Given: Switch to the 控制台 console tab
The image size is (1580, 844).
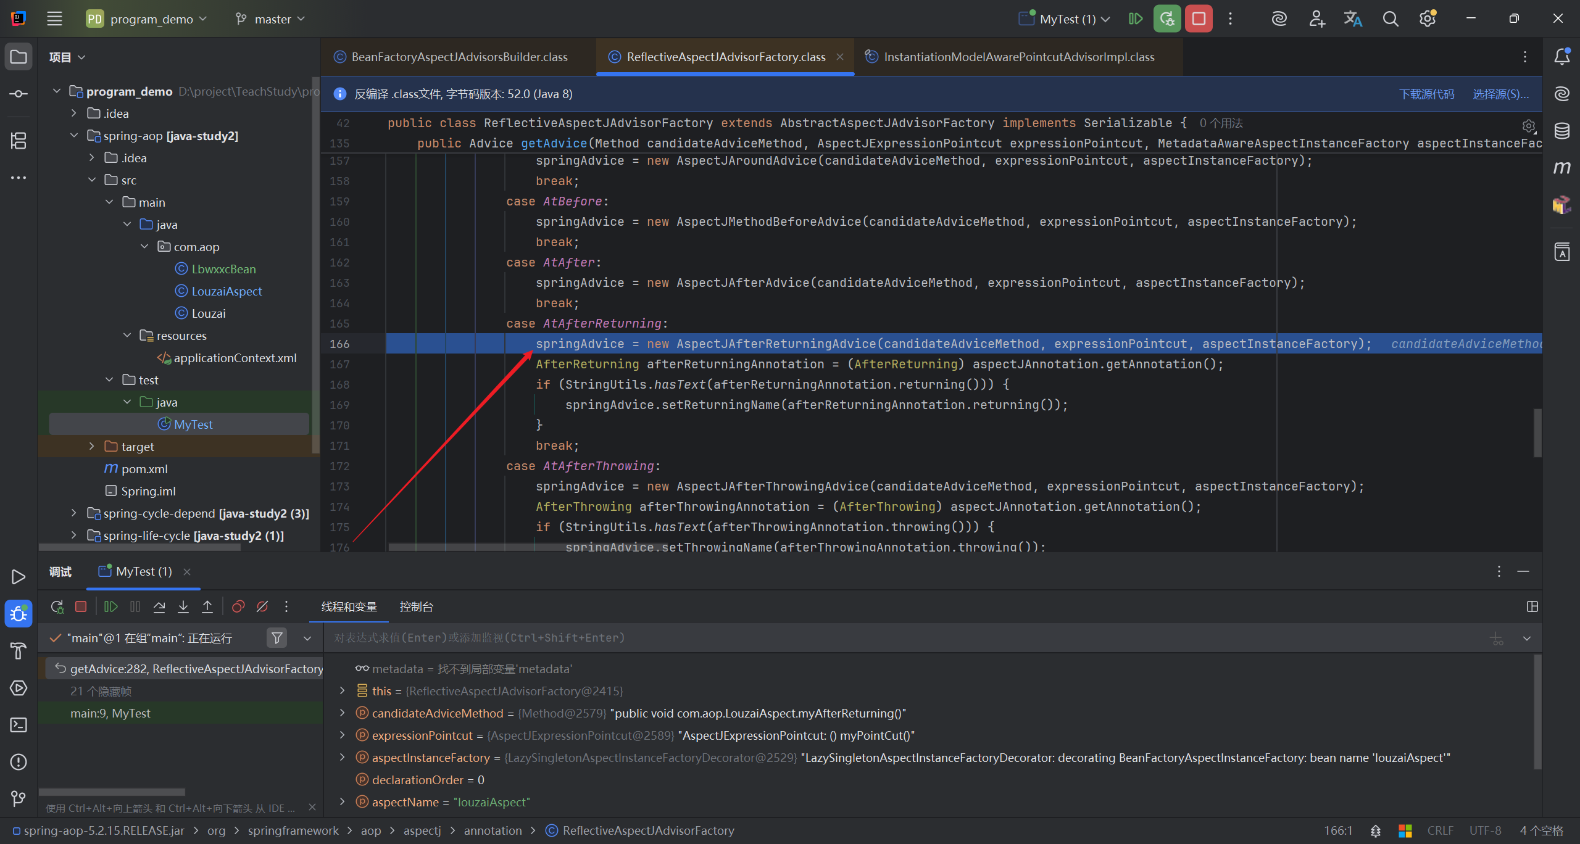Looking at the screenshot, I should pyautogui.click(x=416, y=606).
